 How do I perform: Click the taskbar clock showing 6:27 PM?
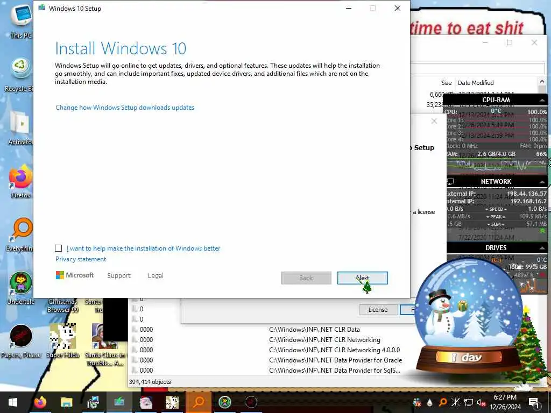point(505,402)
